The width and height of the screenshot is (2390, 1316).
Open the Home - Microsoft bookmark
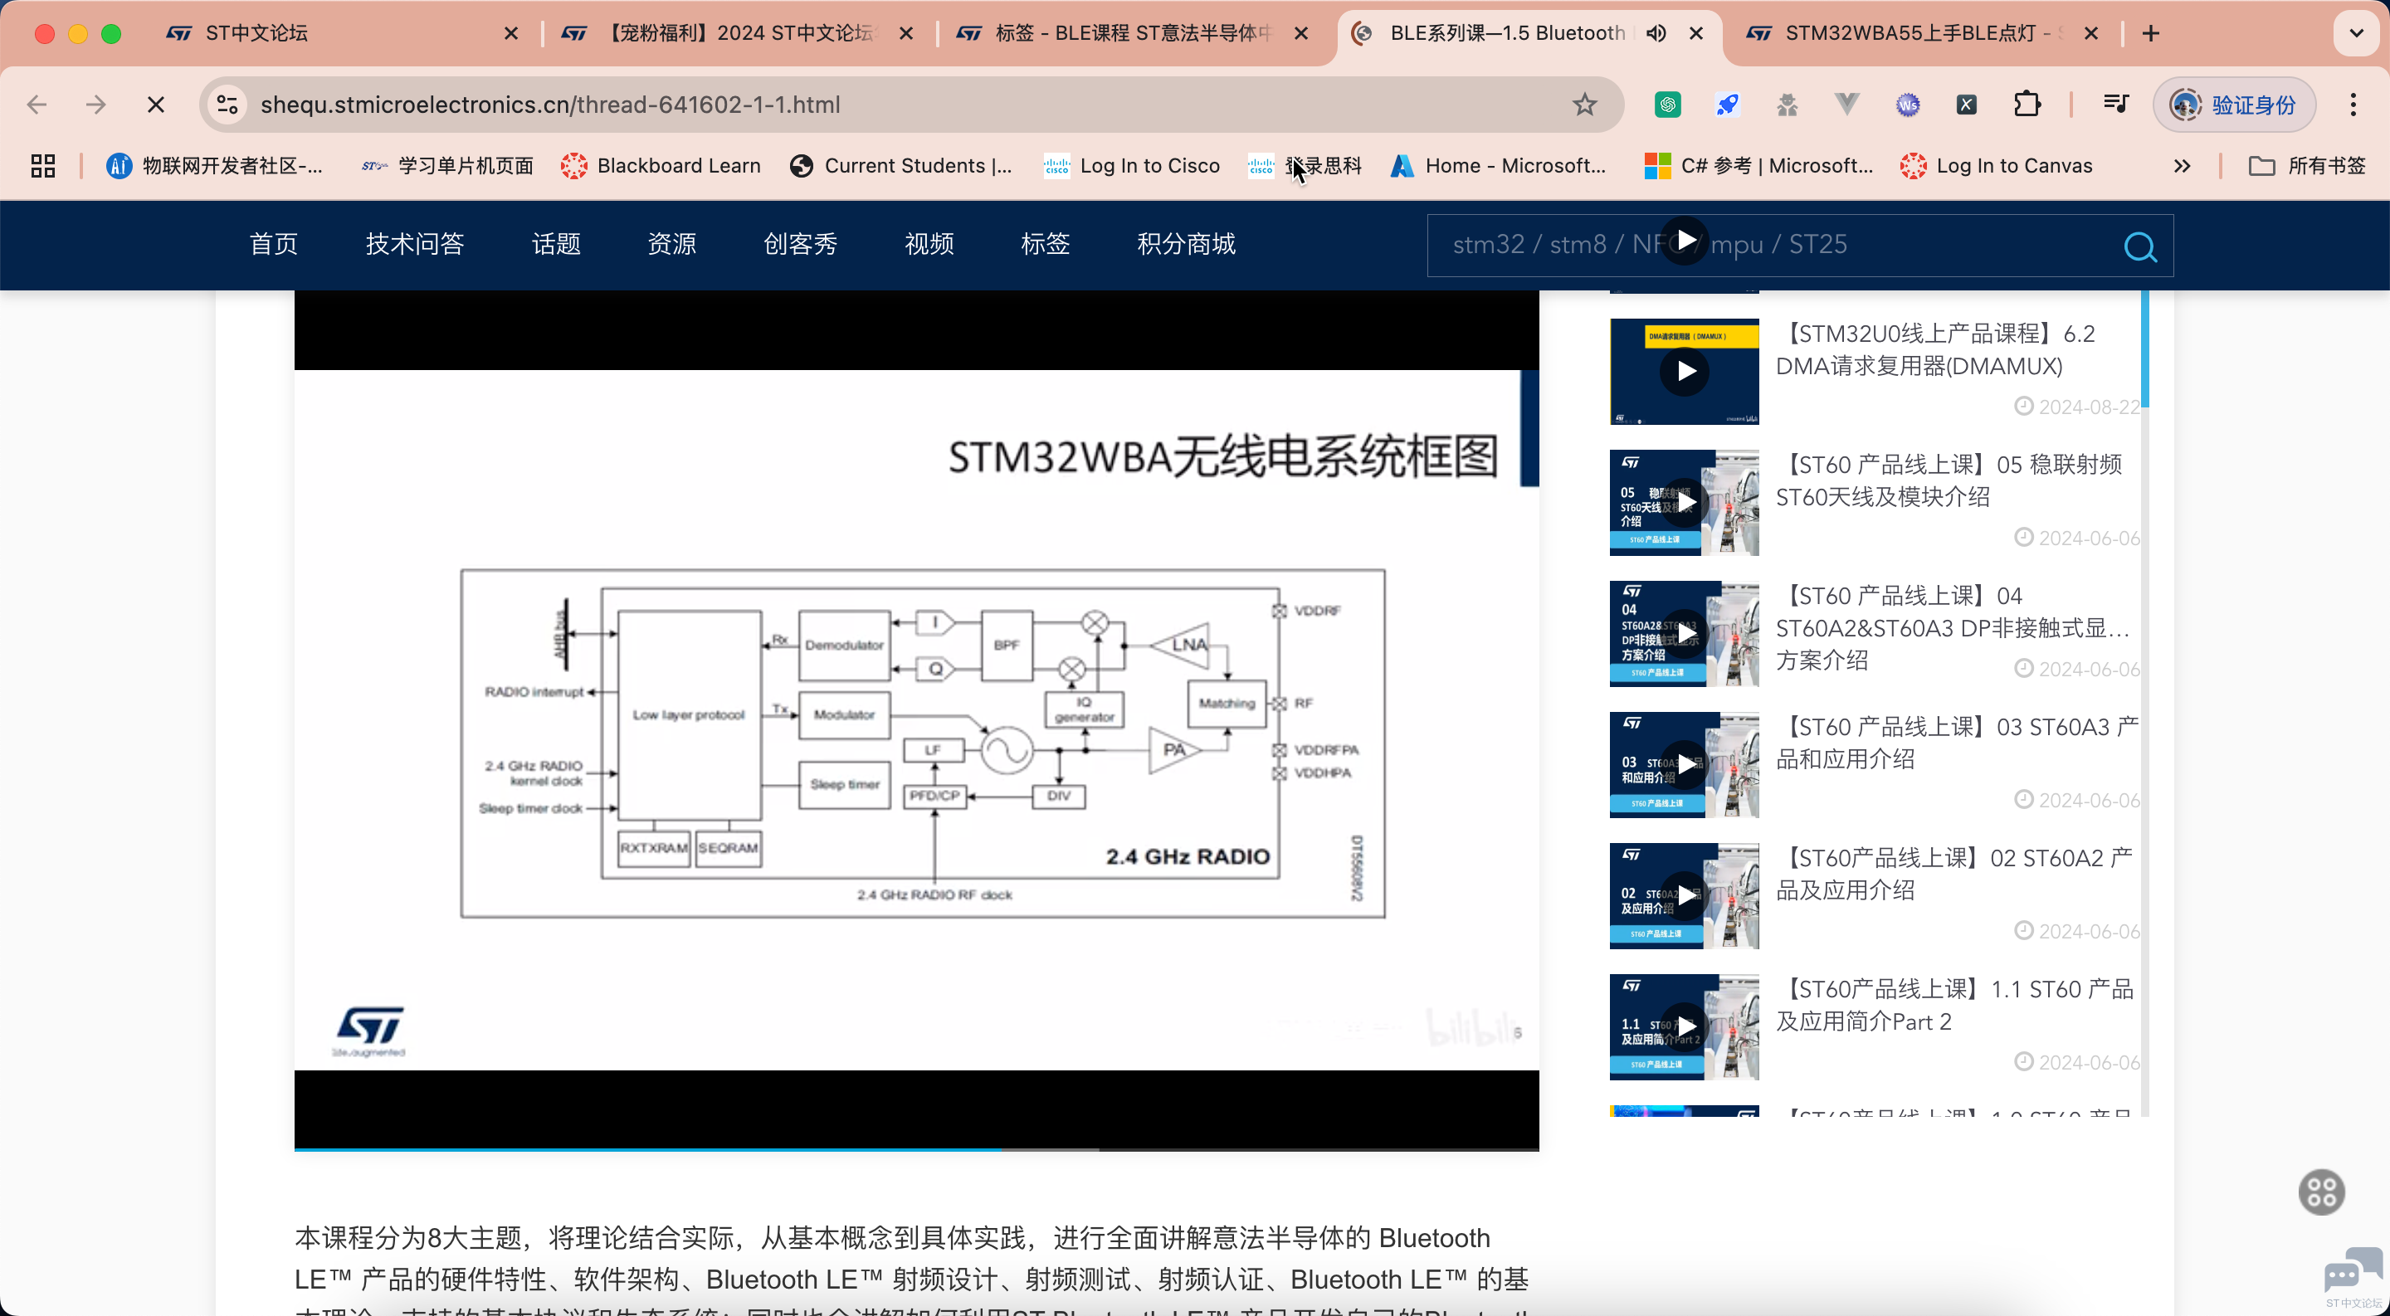click(x=1497, y=166)
